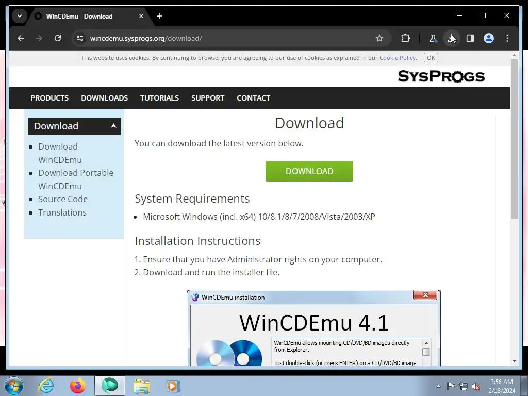The width and height of the screenshot is (528, 396).
Task: Open the Translations sidebar link
Action: pyautogui.click(x=62, y=212)
